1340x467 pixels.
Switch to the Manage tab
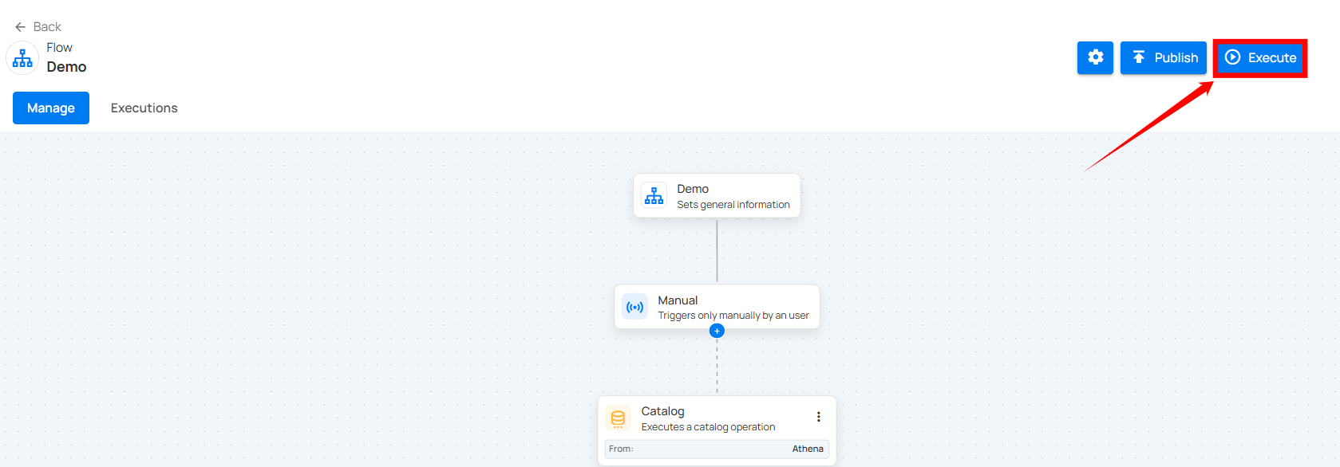pyautogui.click(x=51, y=108)
